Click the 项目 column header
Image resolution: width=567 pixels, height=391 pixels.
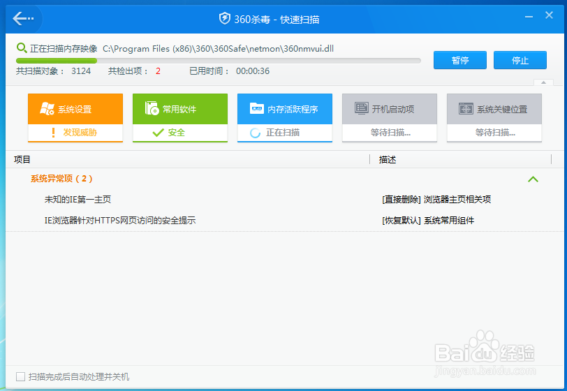(22, 159)
